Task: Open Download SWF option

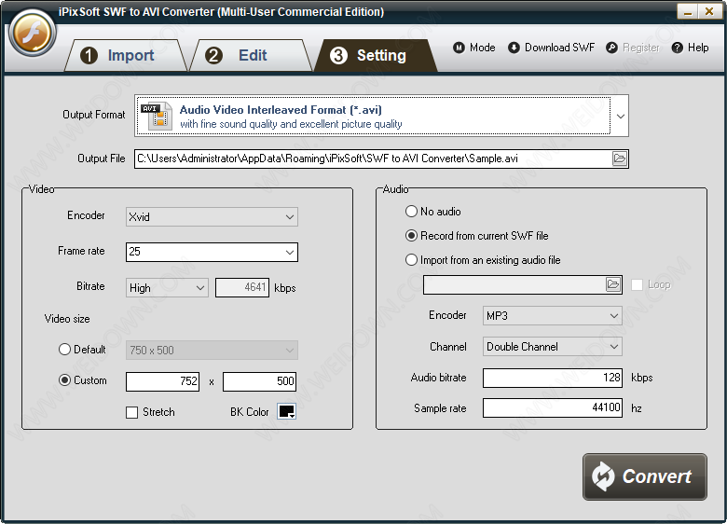Action: [x=551, y=48]
